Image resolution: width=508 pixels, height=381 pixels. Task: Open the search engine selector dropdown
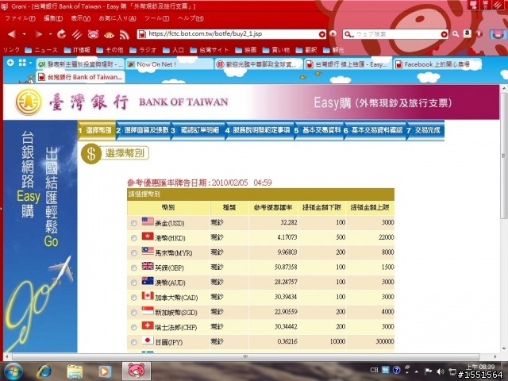(x=348, y=34)
